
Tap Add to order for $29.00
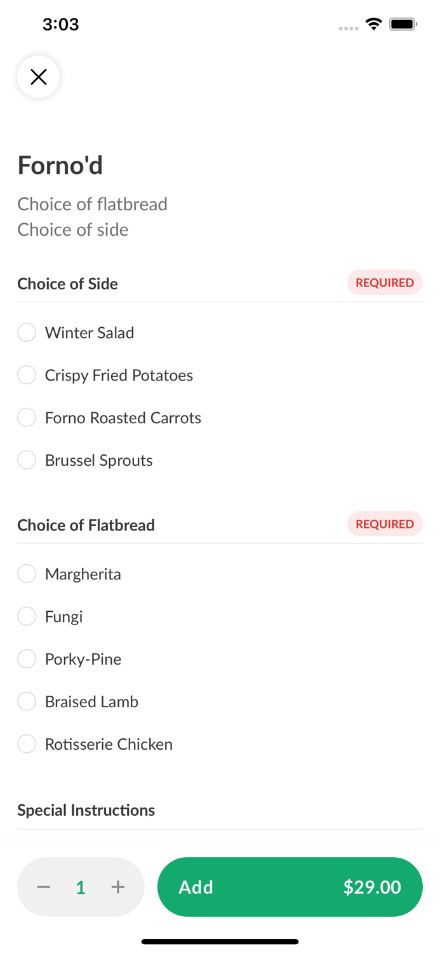coord(290,887)
